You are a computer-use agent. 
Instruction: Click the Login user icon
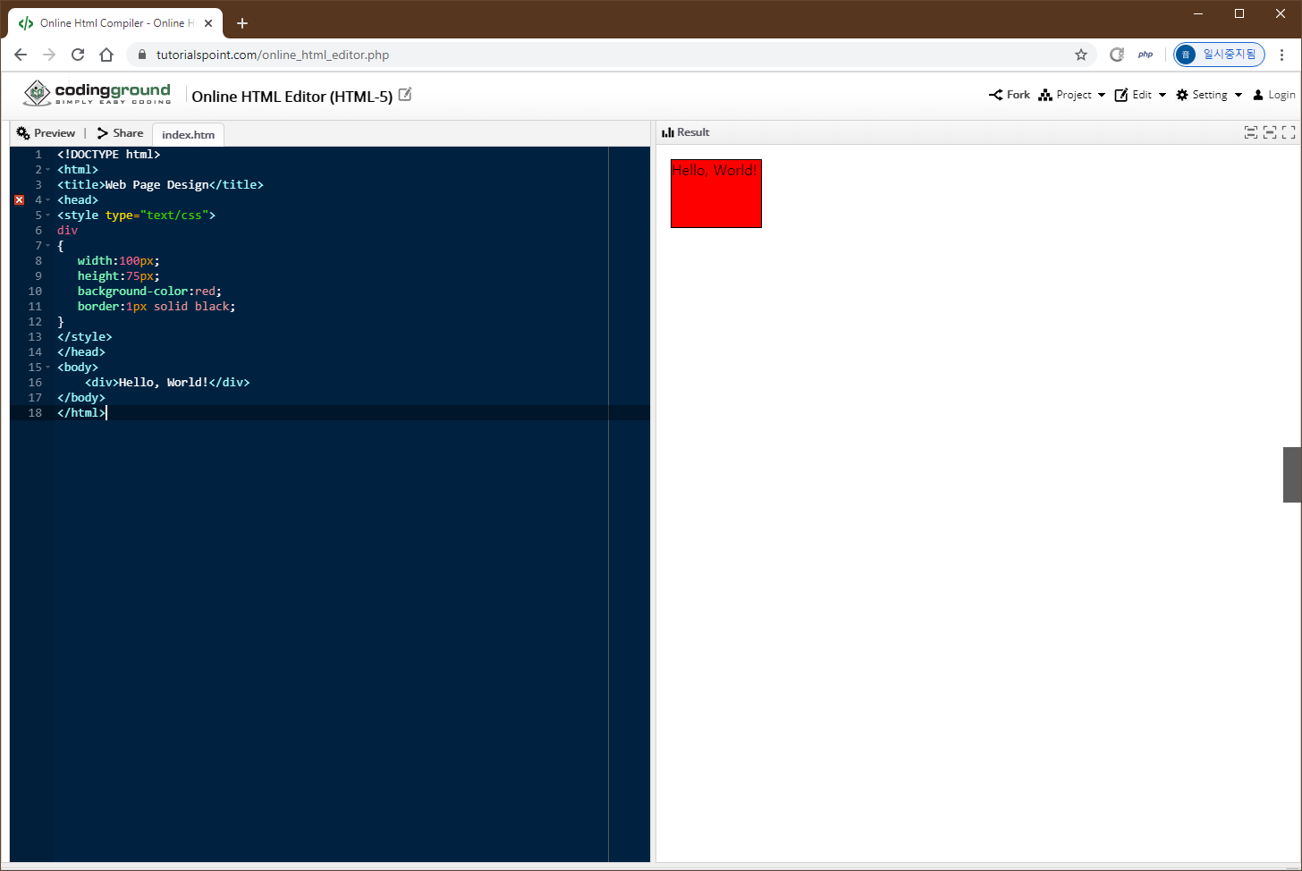pos(1258,95)
